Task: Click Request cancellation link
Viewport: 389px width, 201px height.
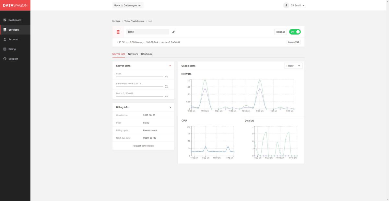Action: 143,146
